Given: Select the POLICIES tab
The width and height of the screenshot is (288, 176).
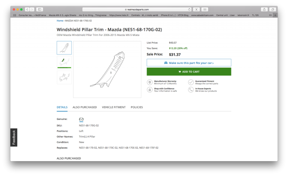Looking at the screenshot, I should pos(137,107).
